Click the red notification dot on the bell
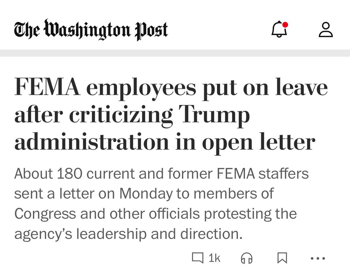 (x=285, y=24)
